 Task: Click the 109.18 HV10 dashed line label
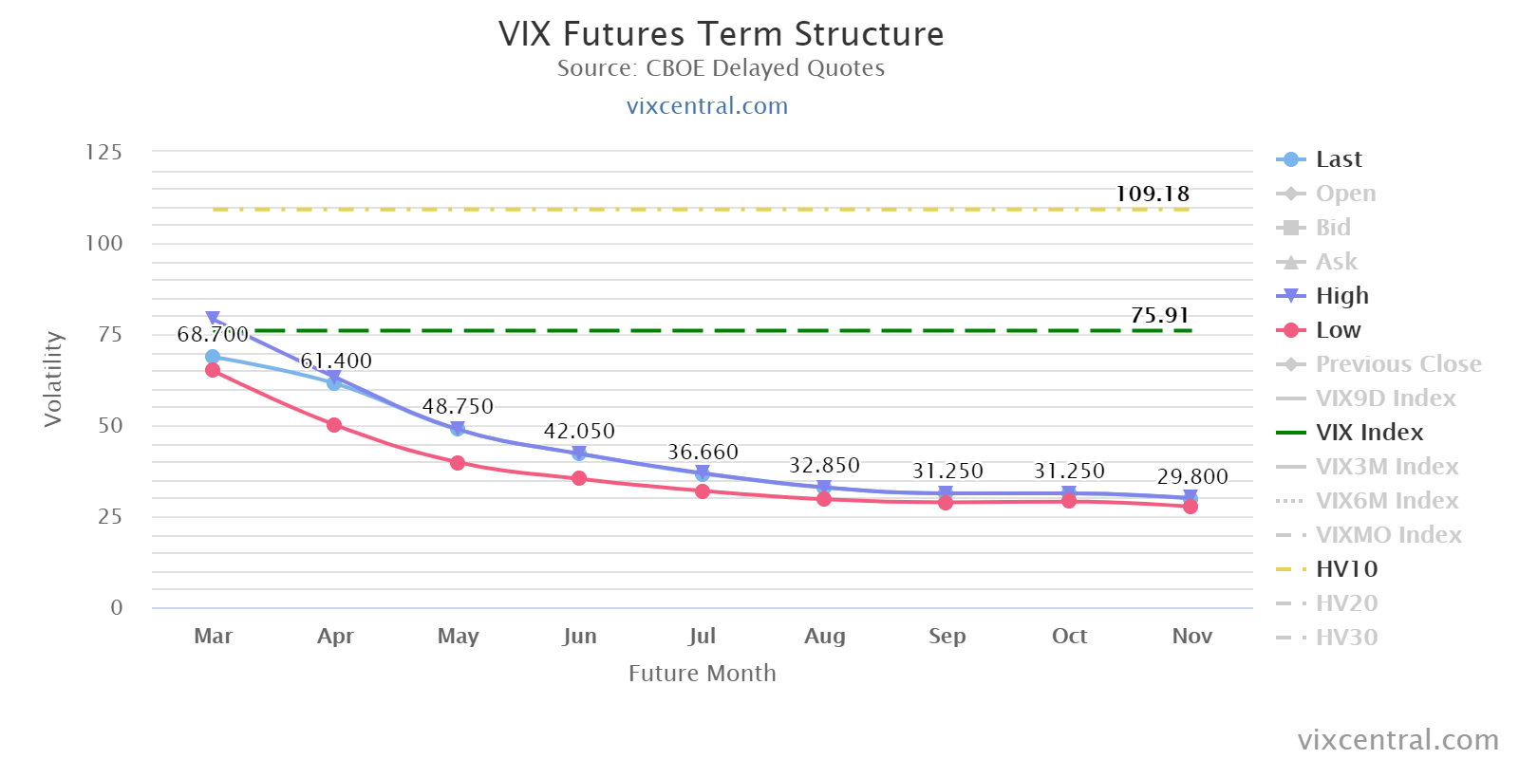1152,194
